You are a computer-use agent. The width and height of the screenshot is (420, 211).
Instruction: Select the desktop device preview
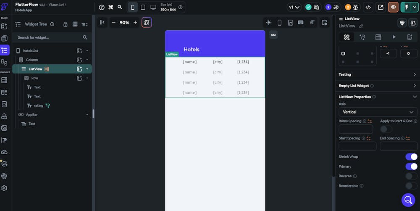153,8
